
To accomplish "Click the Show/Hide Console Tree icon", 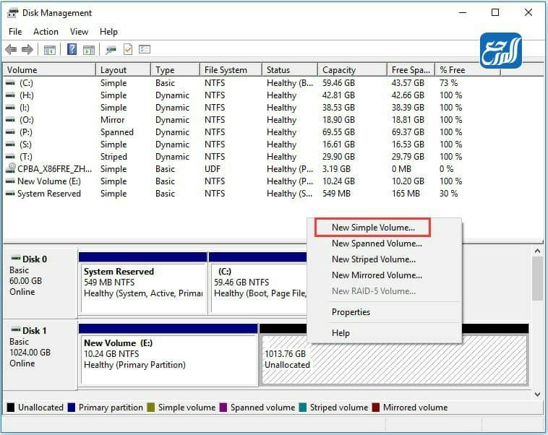I will [50, 50].
